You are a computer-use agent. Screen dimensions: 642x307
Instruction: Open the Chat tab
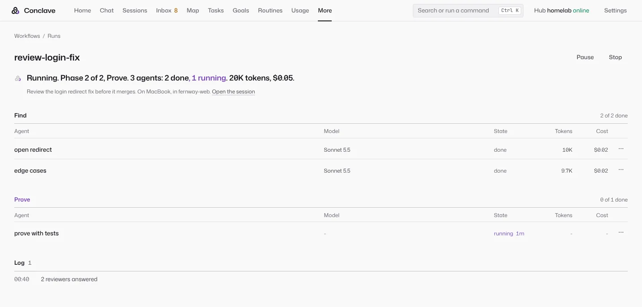pyautogui.click(x=107, y=10)
